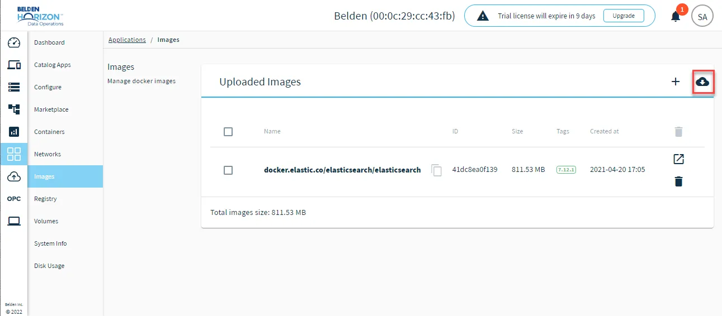Open Disk Usage page
The image size is (722, 316).
pyautogui.click(x=65, y=266)
